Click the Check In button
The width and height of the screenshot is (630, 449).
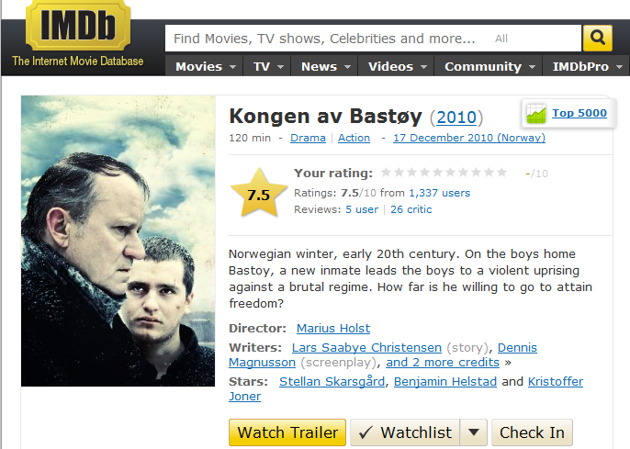[x=532, y=432]
